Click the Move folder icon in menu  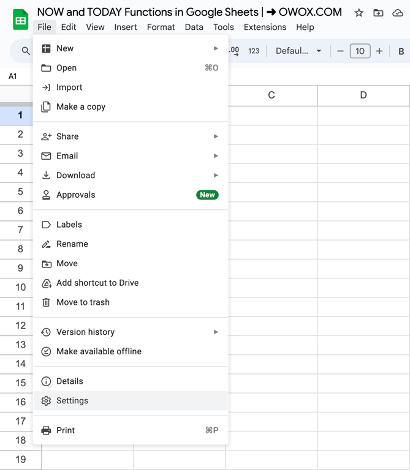click(46, 264)
